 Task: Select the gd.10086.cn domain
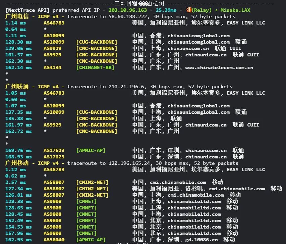click(x=202, y=240)
